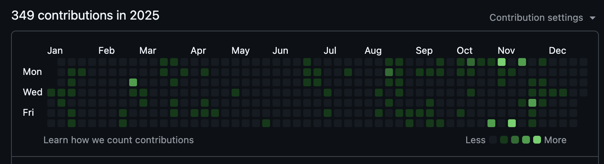Select the brightest Sunday cell in early November
This screenshot has height=164, width=604.
click(x=502, y=62)
